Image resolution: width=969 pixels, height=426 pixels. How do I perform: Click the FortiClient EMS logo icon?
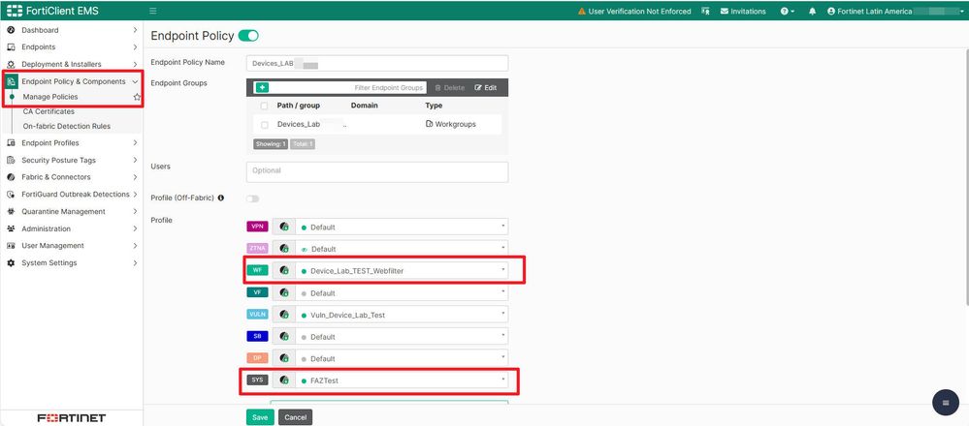15,11
